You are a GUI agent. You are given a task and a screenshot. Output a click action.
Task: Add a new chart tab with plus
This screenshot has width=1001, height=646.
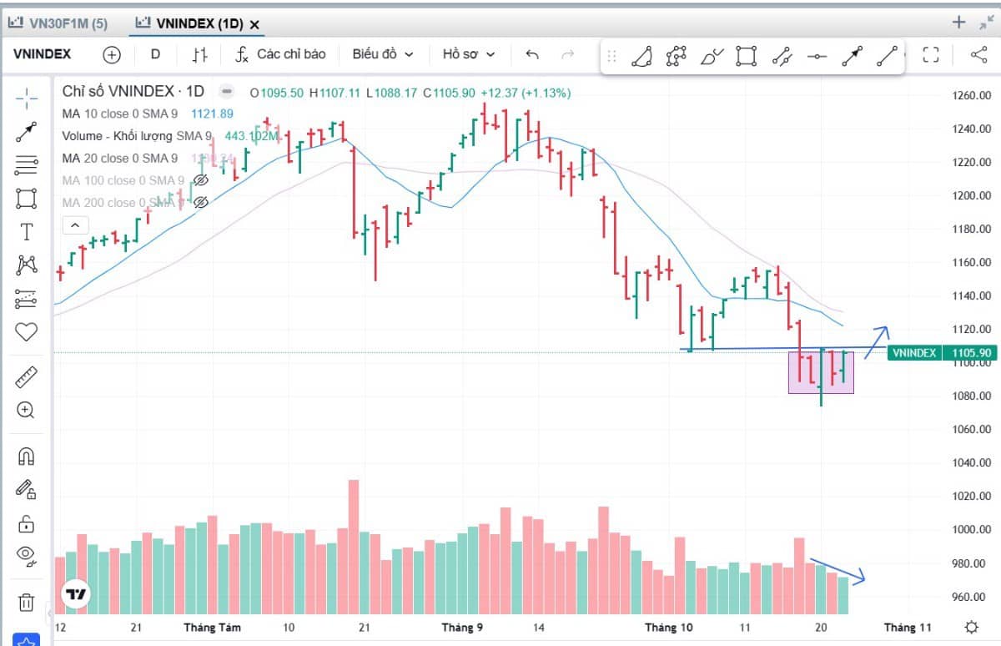click(x=959, y=23)
